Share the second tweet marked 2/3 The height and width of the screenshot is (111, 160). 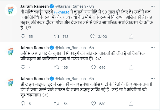(x=131, y=68)
